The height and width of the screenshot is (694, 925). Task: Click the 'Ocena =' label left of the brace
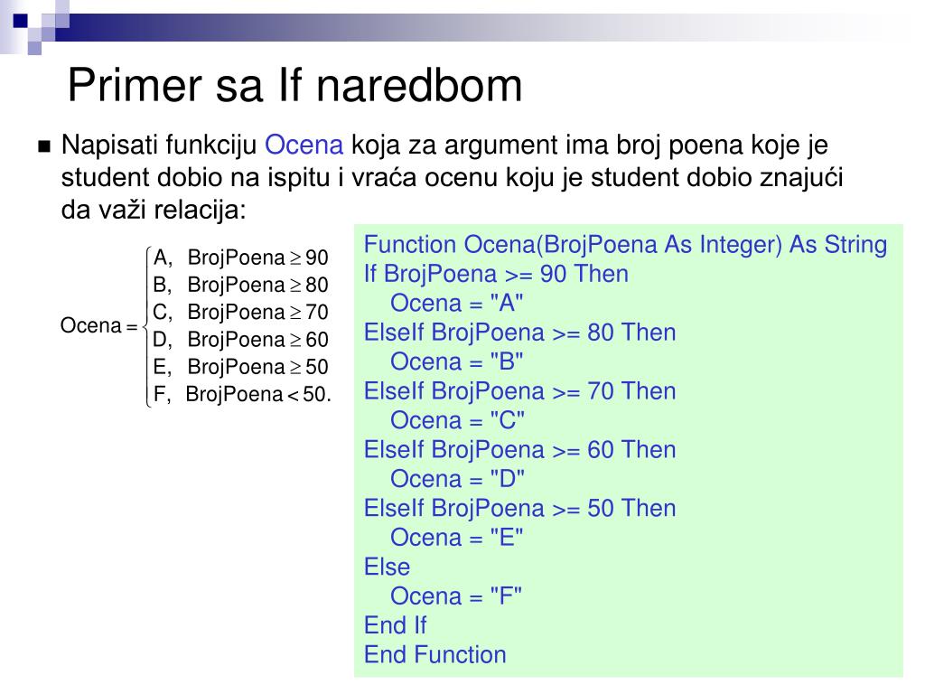(x=98, y=325)
